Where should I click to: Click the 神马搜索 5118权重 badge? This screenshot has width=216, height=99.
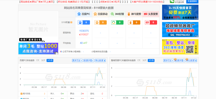134,23
